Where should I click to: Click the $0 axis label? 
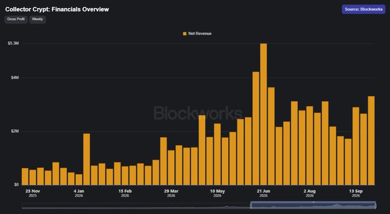16,184
